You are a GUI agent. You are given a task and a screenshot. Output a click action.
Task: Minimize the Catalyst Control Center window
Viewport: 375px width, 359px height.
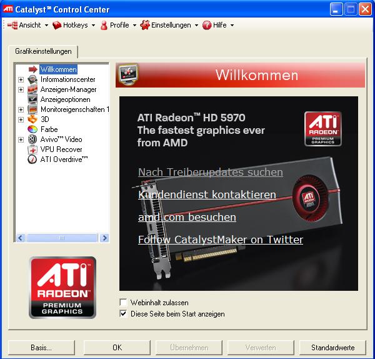336,9
